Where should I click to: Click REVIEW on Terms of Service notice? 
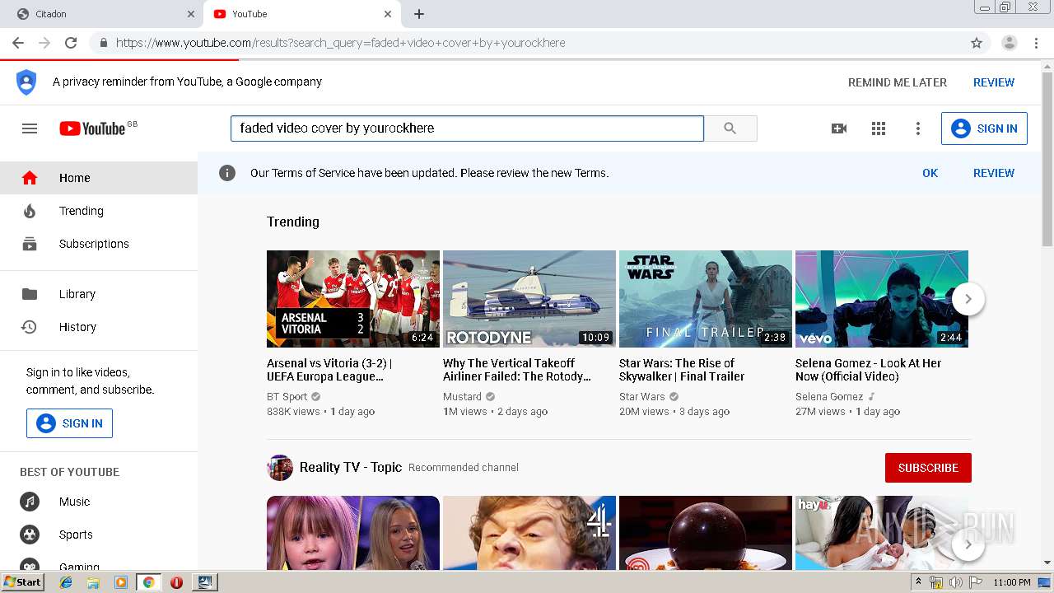click(x=994, y=173)
